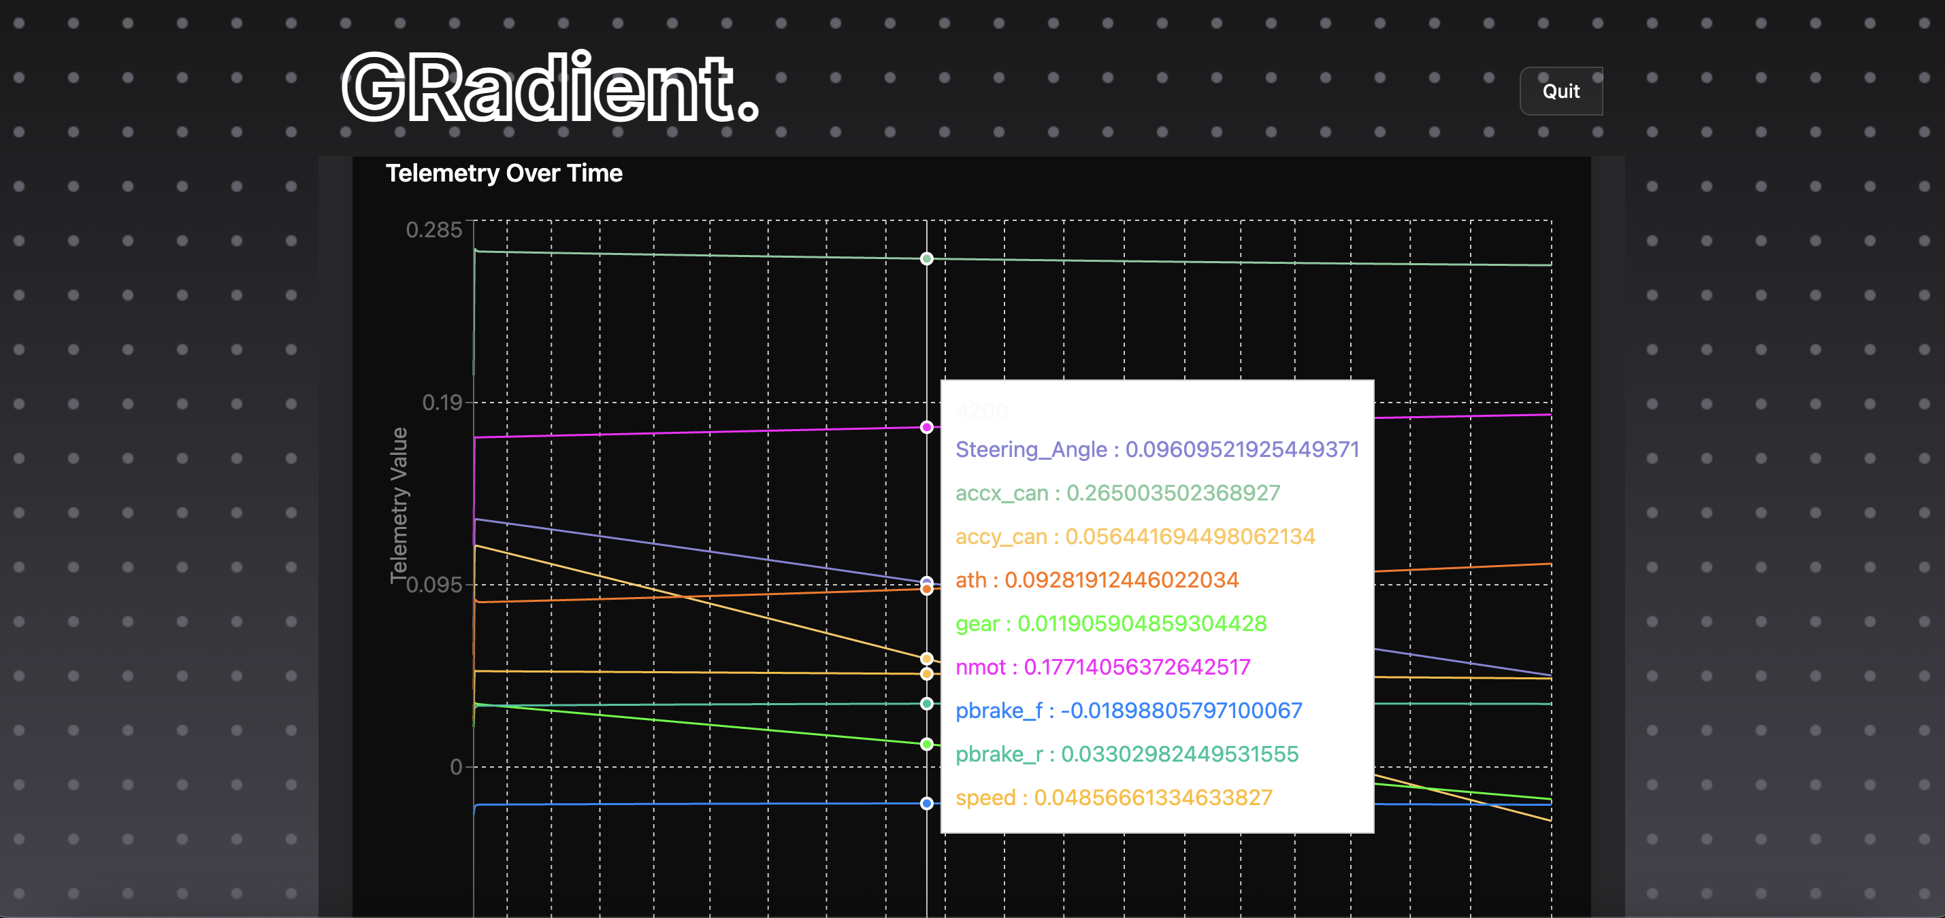Select the bright green gear data point
This screenshot has height=918, width=1945.
(926, 745)
